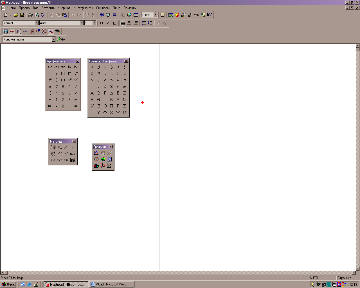Insert λ from the Greek alphabet palette
Screen dimensions: 360x288
pos(118,74)
